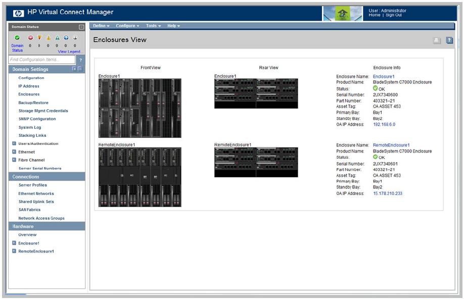Click the Sign Out link

point(394,15)
